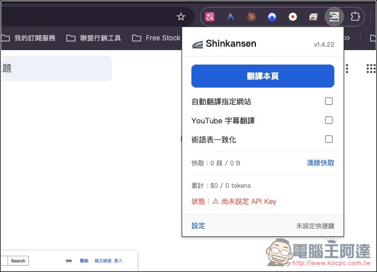Click the infinity icon near Search
The width and height of the screenshot is (377, 272).
coord(69,260)
